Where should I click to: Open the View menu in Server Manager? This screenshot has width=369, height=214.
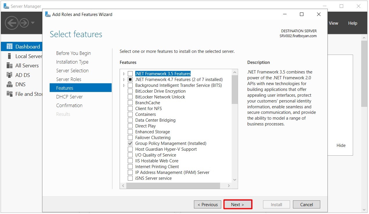tap(333, 23)
